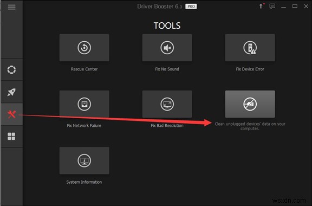Open the Fix Bad Resolution tile
Screen dimensions: 312x206
tap(167, 104)
